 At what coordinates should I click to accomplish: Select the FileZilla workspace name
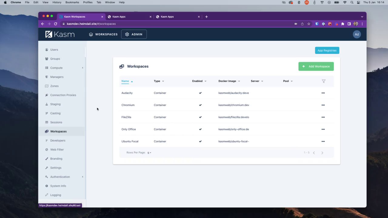click(126, 117)
